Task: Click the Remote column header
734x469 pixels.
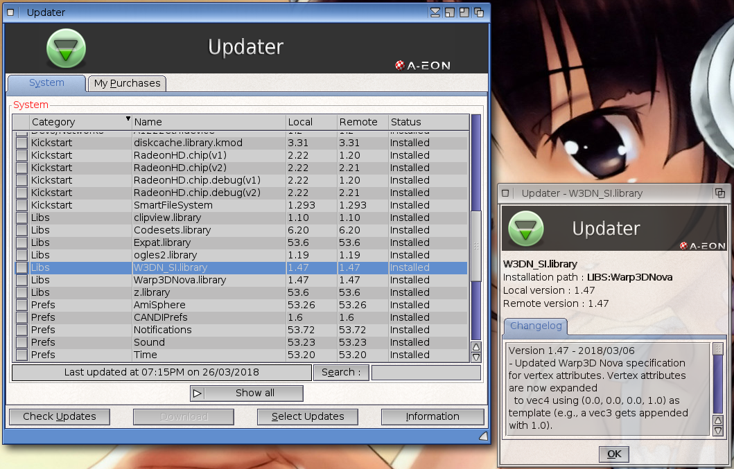Action: (x=362, y=122)
